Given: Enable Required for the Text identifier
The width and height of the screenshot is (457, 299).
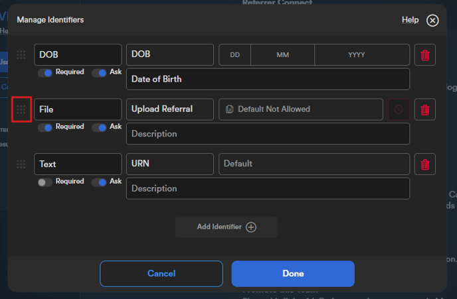Looking at the screenshot, I should (45, 182).
